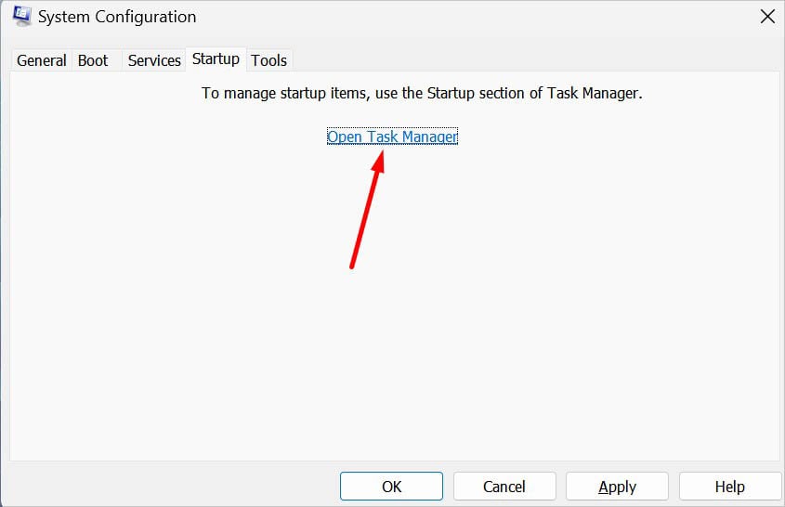Go to the Tools tab
This screenshot has width=785, height=507.
coord(269,60)
